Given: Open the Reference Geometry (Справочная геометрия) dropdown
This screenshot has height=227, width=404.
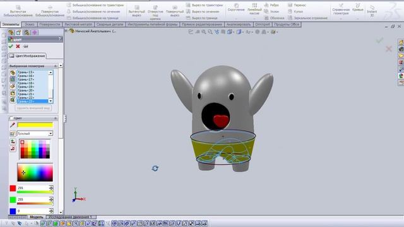Looking at the screenshot, I should tap(341, 18).
